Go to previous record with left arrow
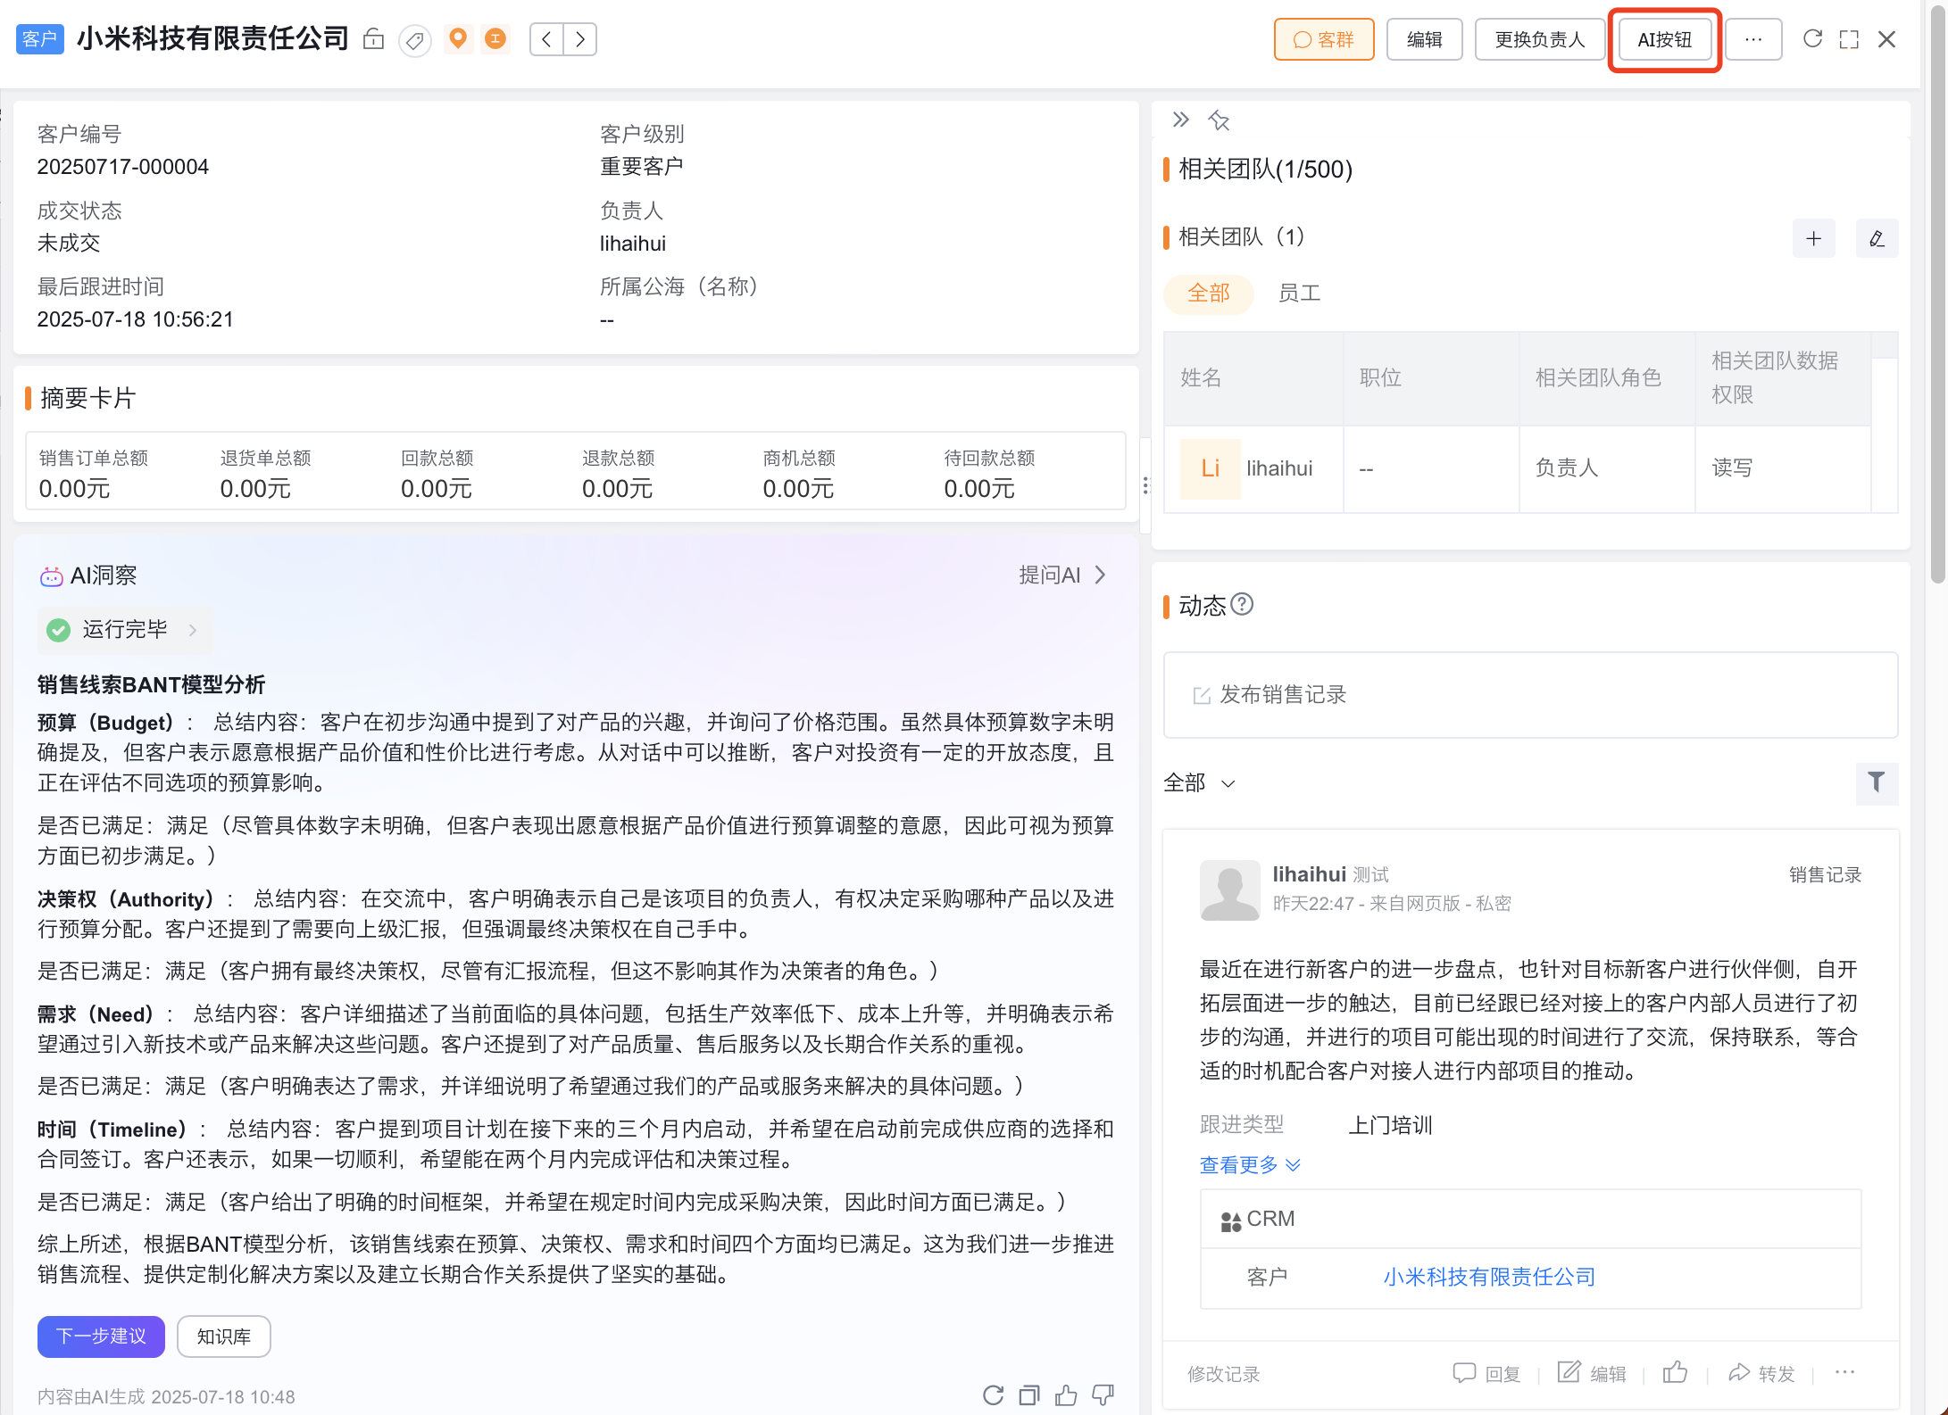Viewport: 1948px width, 1415px height. pyautogui.click(x=546, y=39)
